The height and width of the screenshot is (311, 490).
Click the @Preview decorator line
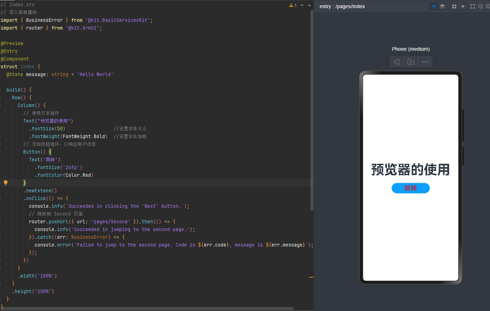click(12, 43)
